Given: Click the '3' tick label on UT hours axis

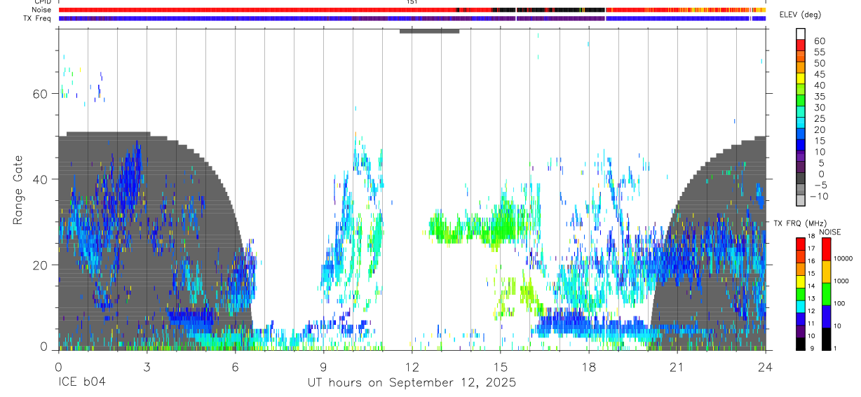Looking at the screenshot, I should [x=147, y=366].
